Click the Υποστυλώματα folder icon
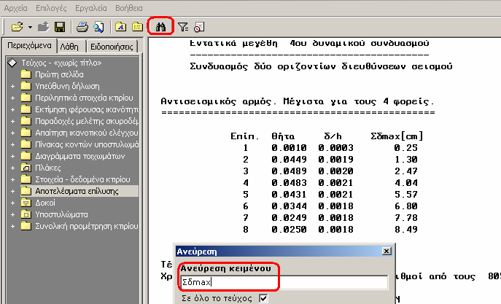Image resolution: width=501 pixels, height=304 pixels. [26, 214]
